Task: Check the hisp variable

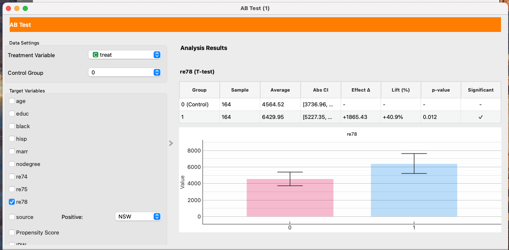Action: pyautogui.click(x=12, y=139)
